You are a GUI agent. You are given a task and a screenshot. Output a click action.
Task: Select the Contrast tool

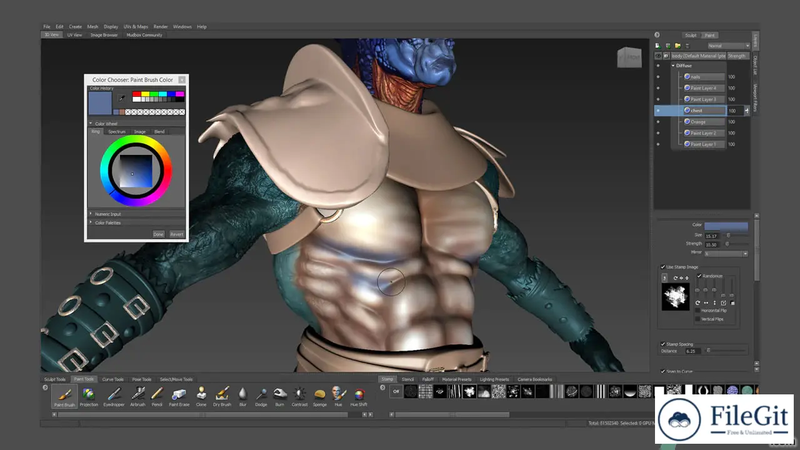point(299,396)
